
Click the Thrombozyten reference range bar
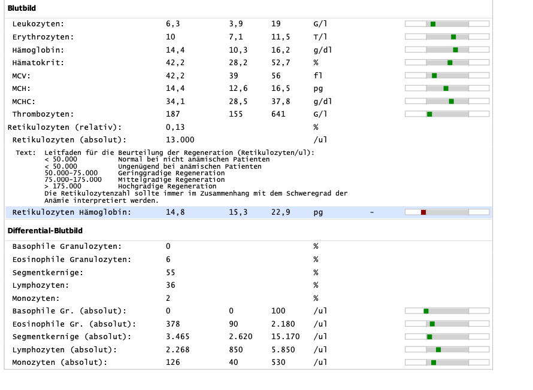click(447, 114)
